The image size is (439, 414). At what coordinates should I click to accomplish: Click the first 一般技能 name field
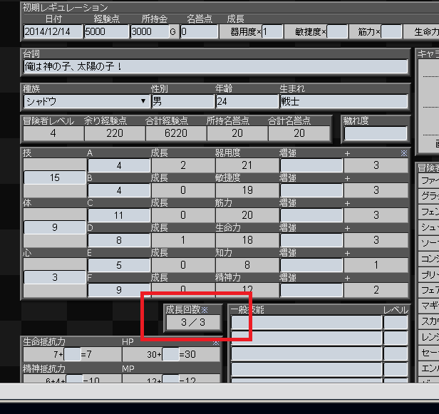(305, 322)
